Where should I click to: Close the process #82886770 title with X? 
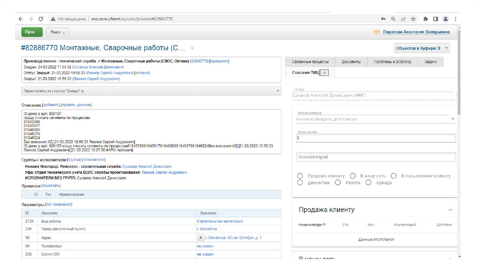[192, 48]
